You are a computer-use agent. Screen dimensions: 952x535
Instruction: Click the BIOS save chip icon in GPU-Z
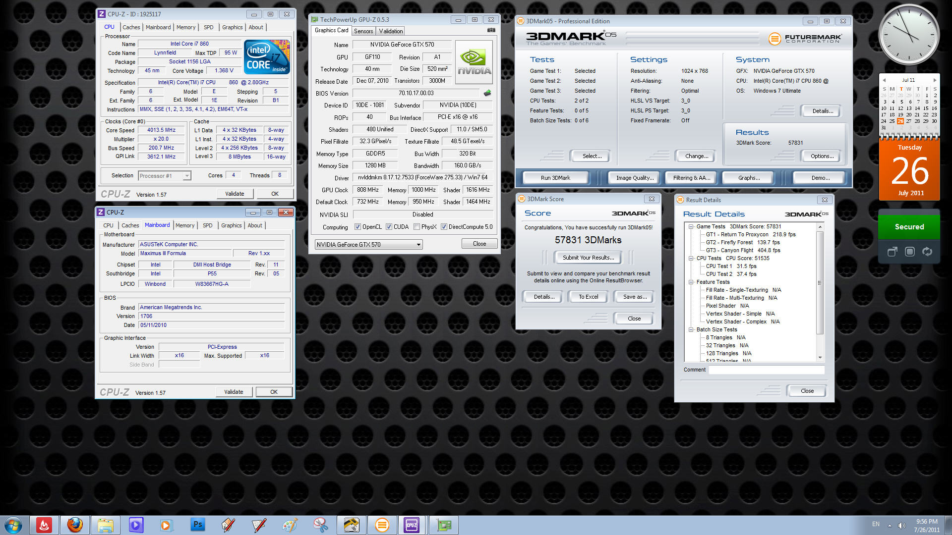pyautogui.click(x=487, y=93)
